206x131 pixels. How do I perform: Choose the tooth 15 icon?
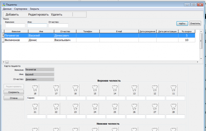tap(95, 90)
